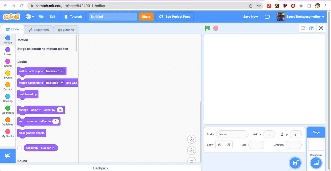Click the Untitled project title field
Viewport: 331px width, 171px height.
click(113, 16)
